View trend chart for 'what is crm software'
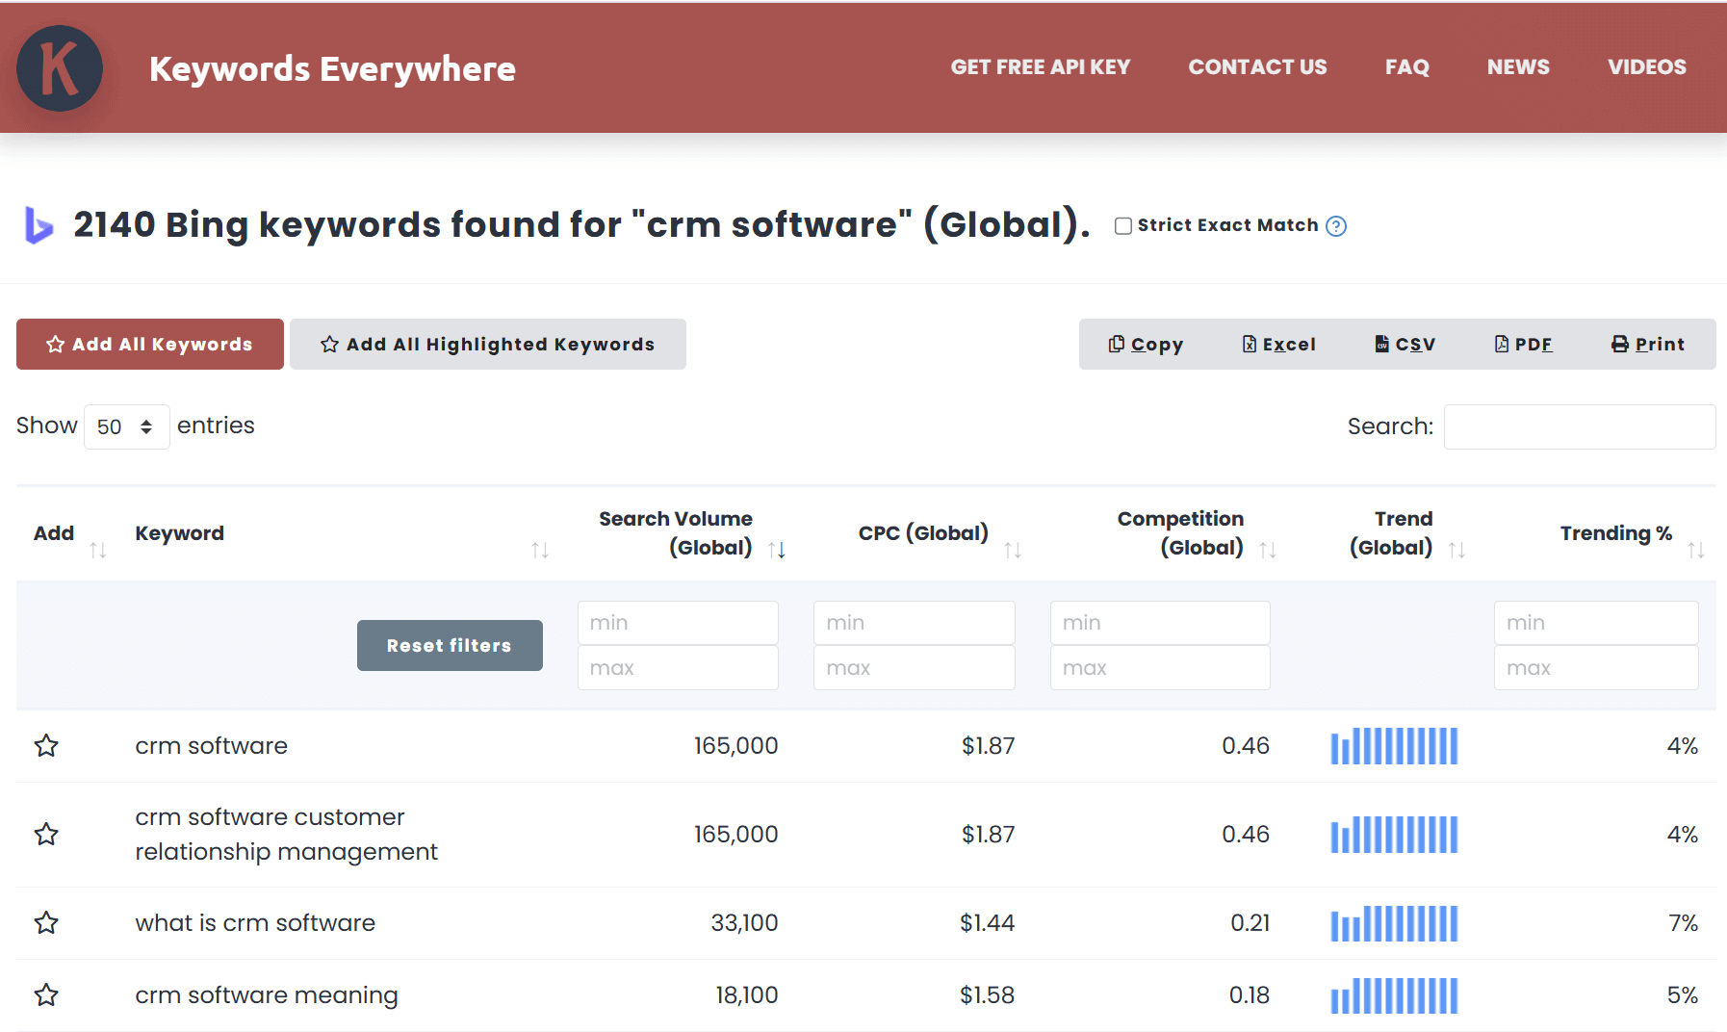The width and height of the screenshot is (1727, 1032). (1394, 923)
